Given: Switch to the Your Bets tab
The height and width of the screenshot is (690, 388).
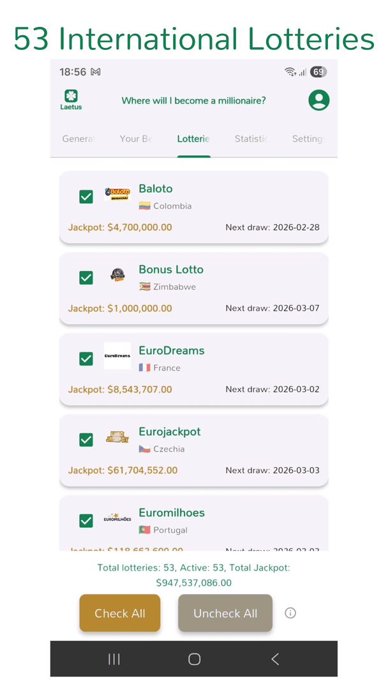Looking at the screenshot, I should point(136,139).
